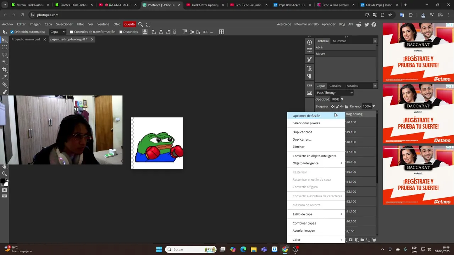Open the CSS panel
The height and width of the screenshot is (255, 454).
tap(309, 85)
